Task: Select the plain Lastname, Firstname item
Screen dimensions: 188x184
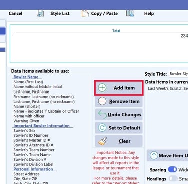Action: point(31,91)
